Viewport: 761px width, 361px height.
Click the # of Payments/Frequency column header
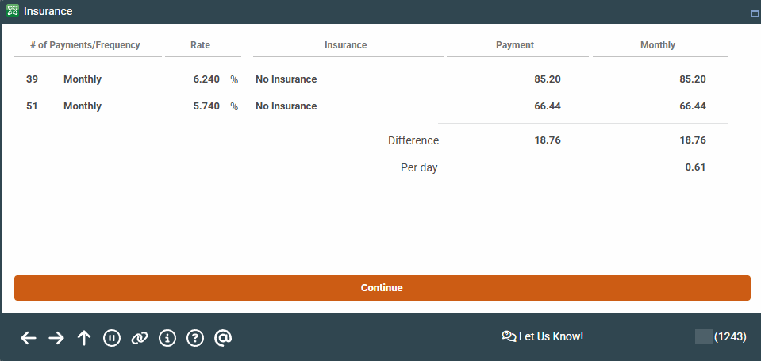85,45
